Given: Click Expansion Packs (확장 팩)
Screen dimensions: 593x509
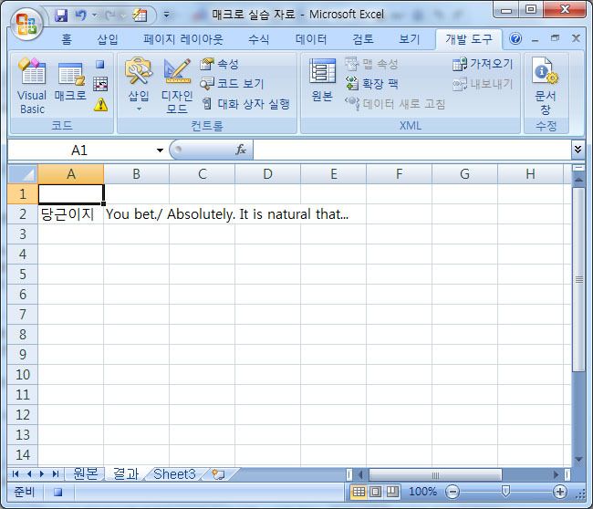Looking at the screenshot, I should tap(372, 84).
